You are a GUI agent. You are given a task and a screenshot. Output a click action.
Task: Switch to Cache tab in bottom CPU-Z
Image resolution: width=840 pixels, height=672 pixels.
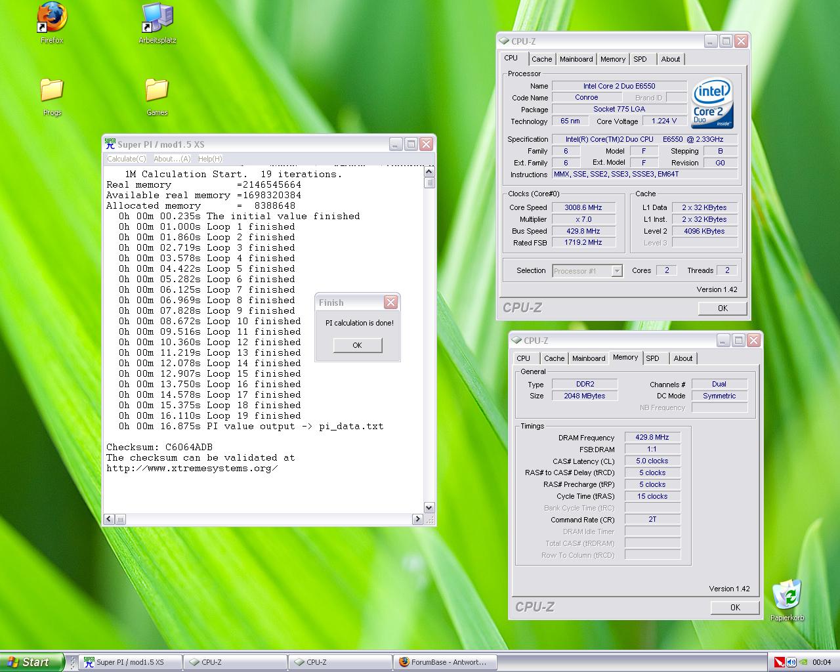554,358
